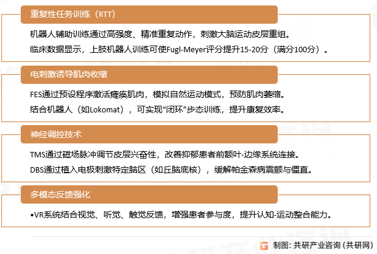Click the 神经调控技术 header
This screenshot has width=377, height=254.
tap(149, 134)
